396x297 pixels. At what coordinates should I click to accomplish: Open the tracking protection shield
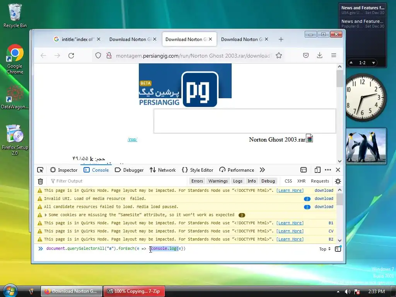98,55
